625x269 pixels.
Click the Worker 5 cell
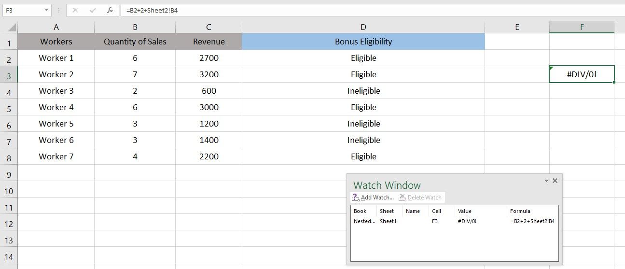[56, 124]
